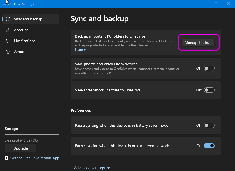Expand Advanced settings
This screenshot has width=235, height=171.
coord(92,168)
